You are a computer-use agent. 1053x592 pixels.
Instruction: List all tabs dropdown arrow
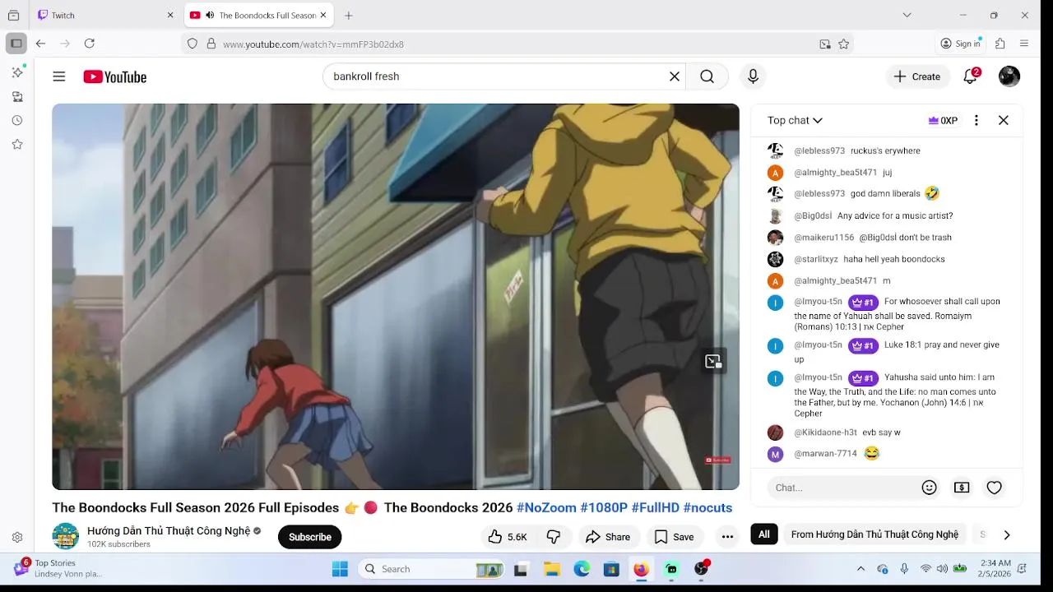(x=907, y=15)
